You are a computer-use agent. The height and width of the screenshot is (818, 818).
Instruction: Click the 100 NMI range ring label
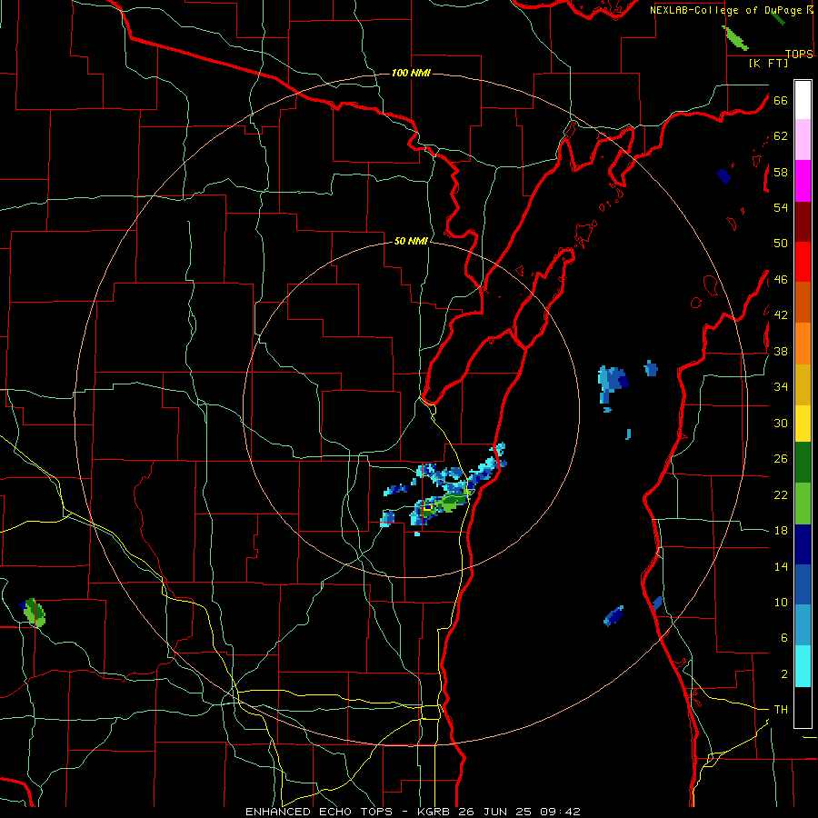coord(411,73)
